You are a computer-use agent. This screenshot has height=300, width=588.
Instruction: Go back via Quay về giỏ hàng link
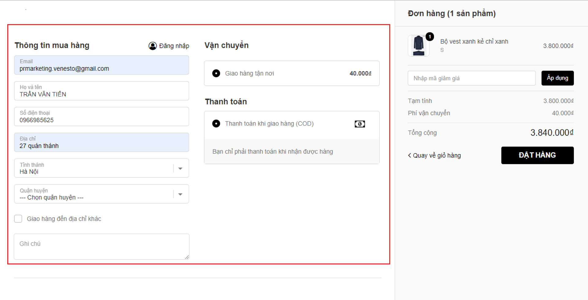pyautogui.click(x=437, y=155)
